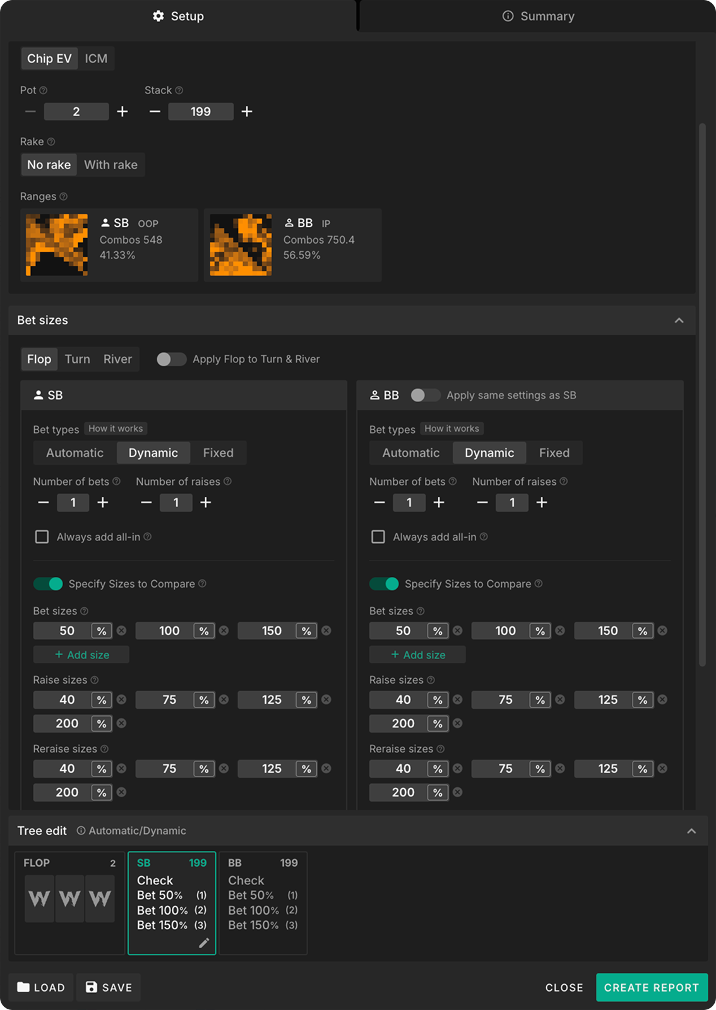Viewport: 716px width, 1010px height.
Task: Save the current configuration
Action: click(x=109, y=987)
